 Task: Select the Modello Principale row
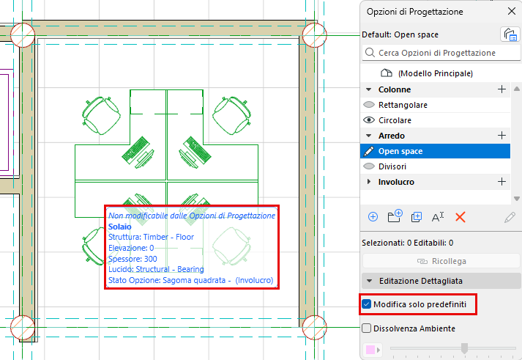435,73
